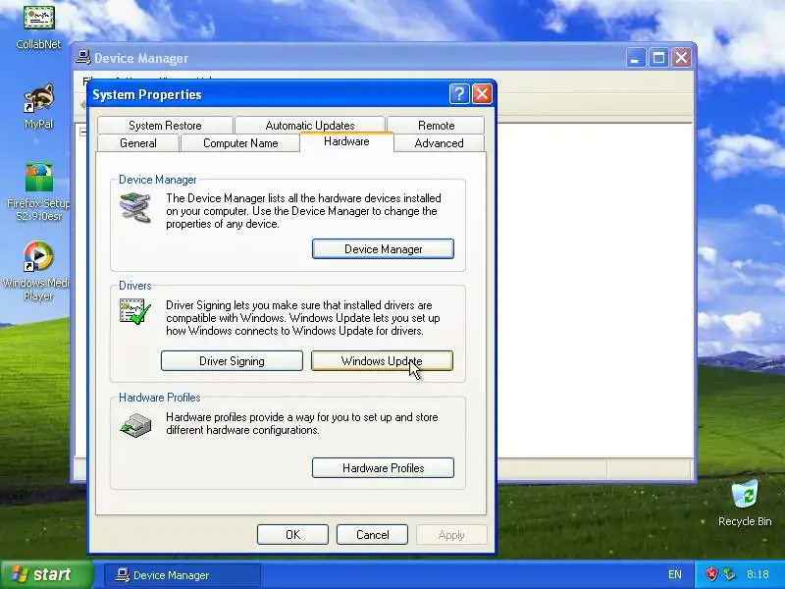This screenshot has height=589, width=785.
Task: Click the Device Manager taskbar button
Action: click(183, 575)
